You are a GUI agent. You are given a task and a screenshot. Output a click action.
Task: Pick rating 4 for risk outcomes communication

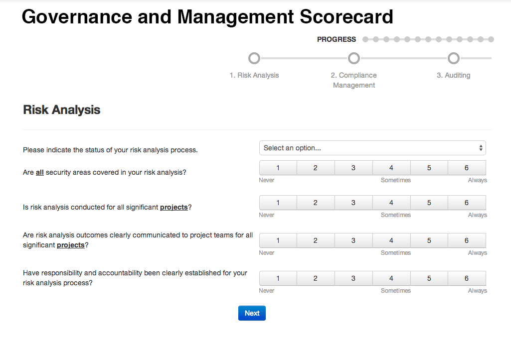click(391, 240)
